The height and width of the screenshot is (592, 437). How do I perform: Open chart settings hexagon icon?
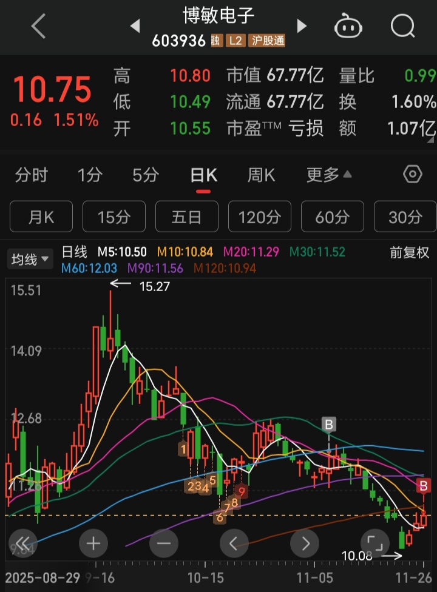pyautogui.click(x=413, y=175)
